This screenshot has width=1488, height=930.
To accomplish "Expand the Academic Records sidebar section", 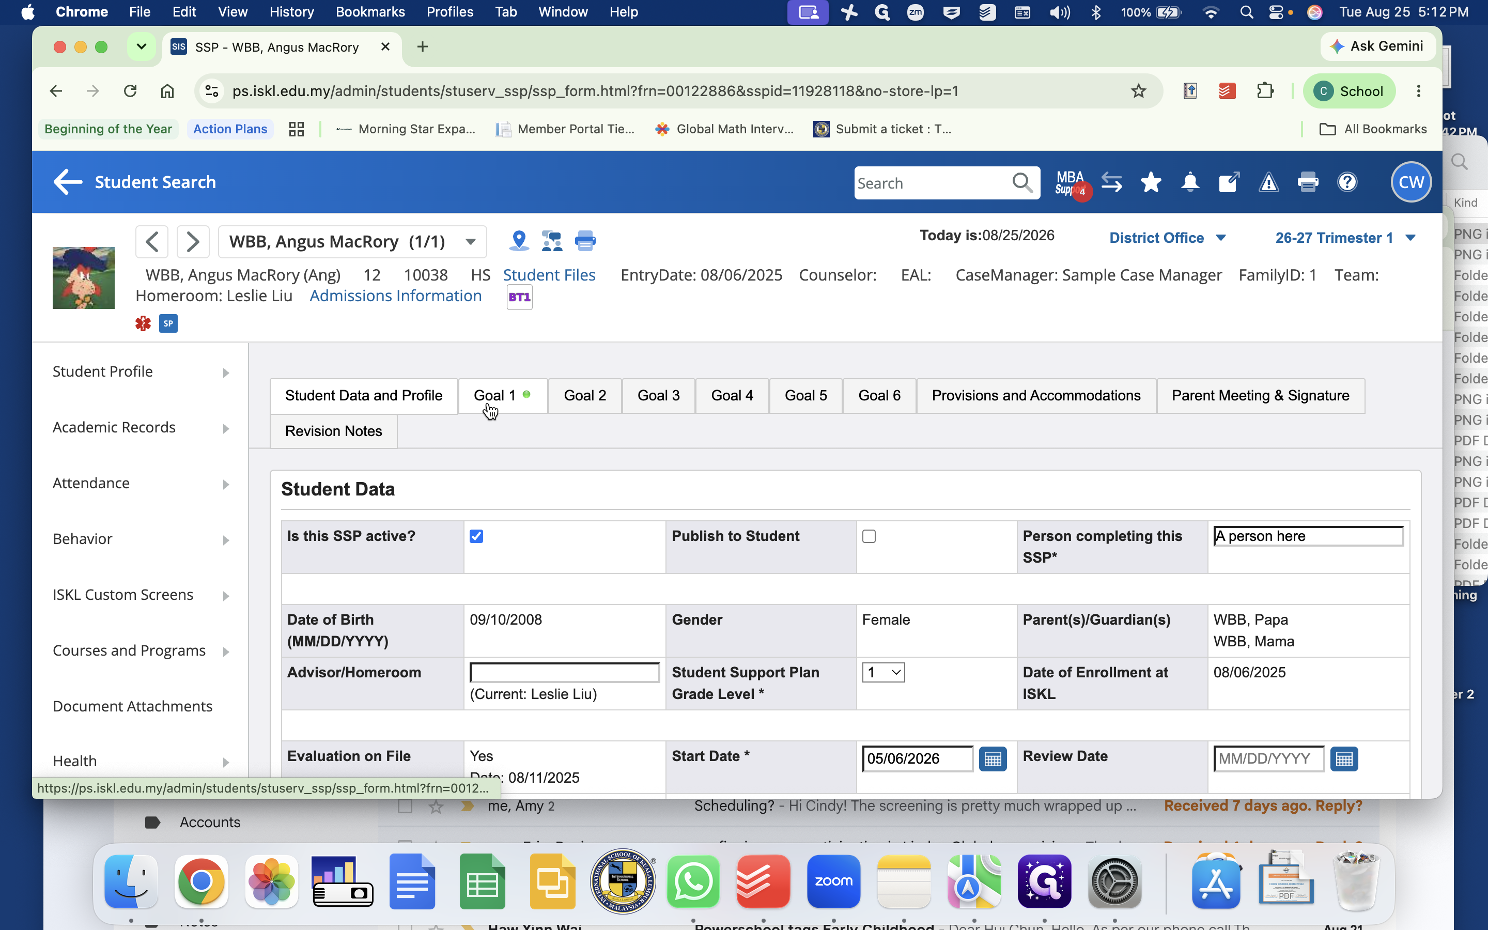I will (x=141, y=427).
